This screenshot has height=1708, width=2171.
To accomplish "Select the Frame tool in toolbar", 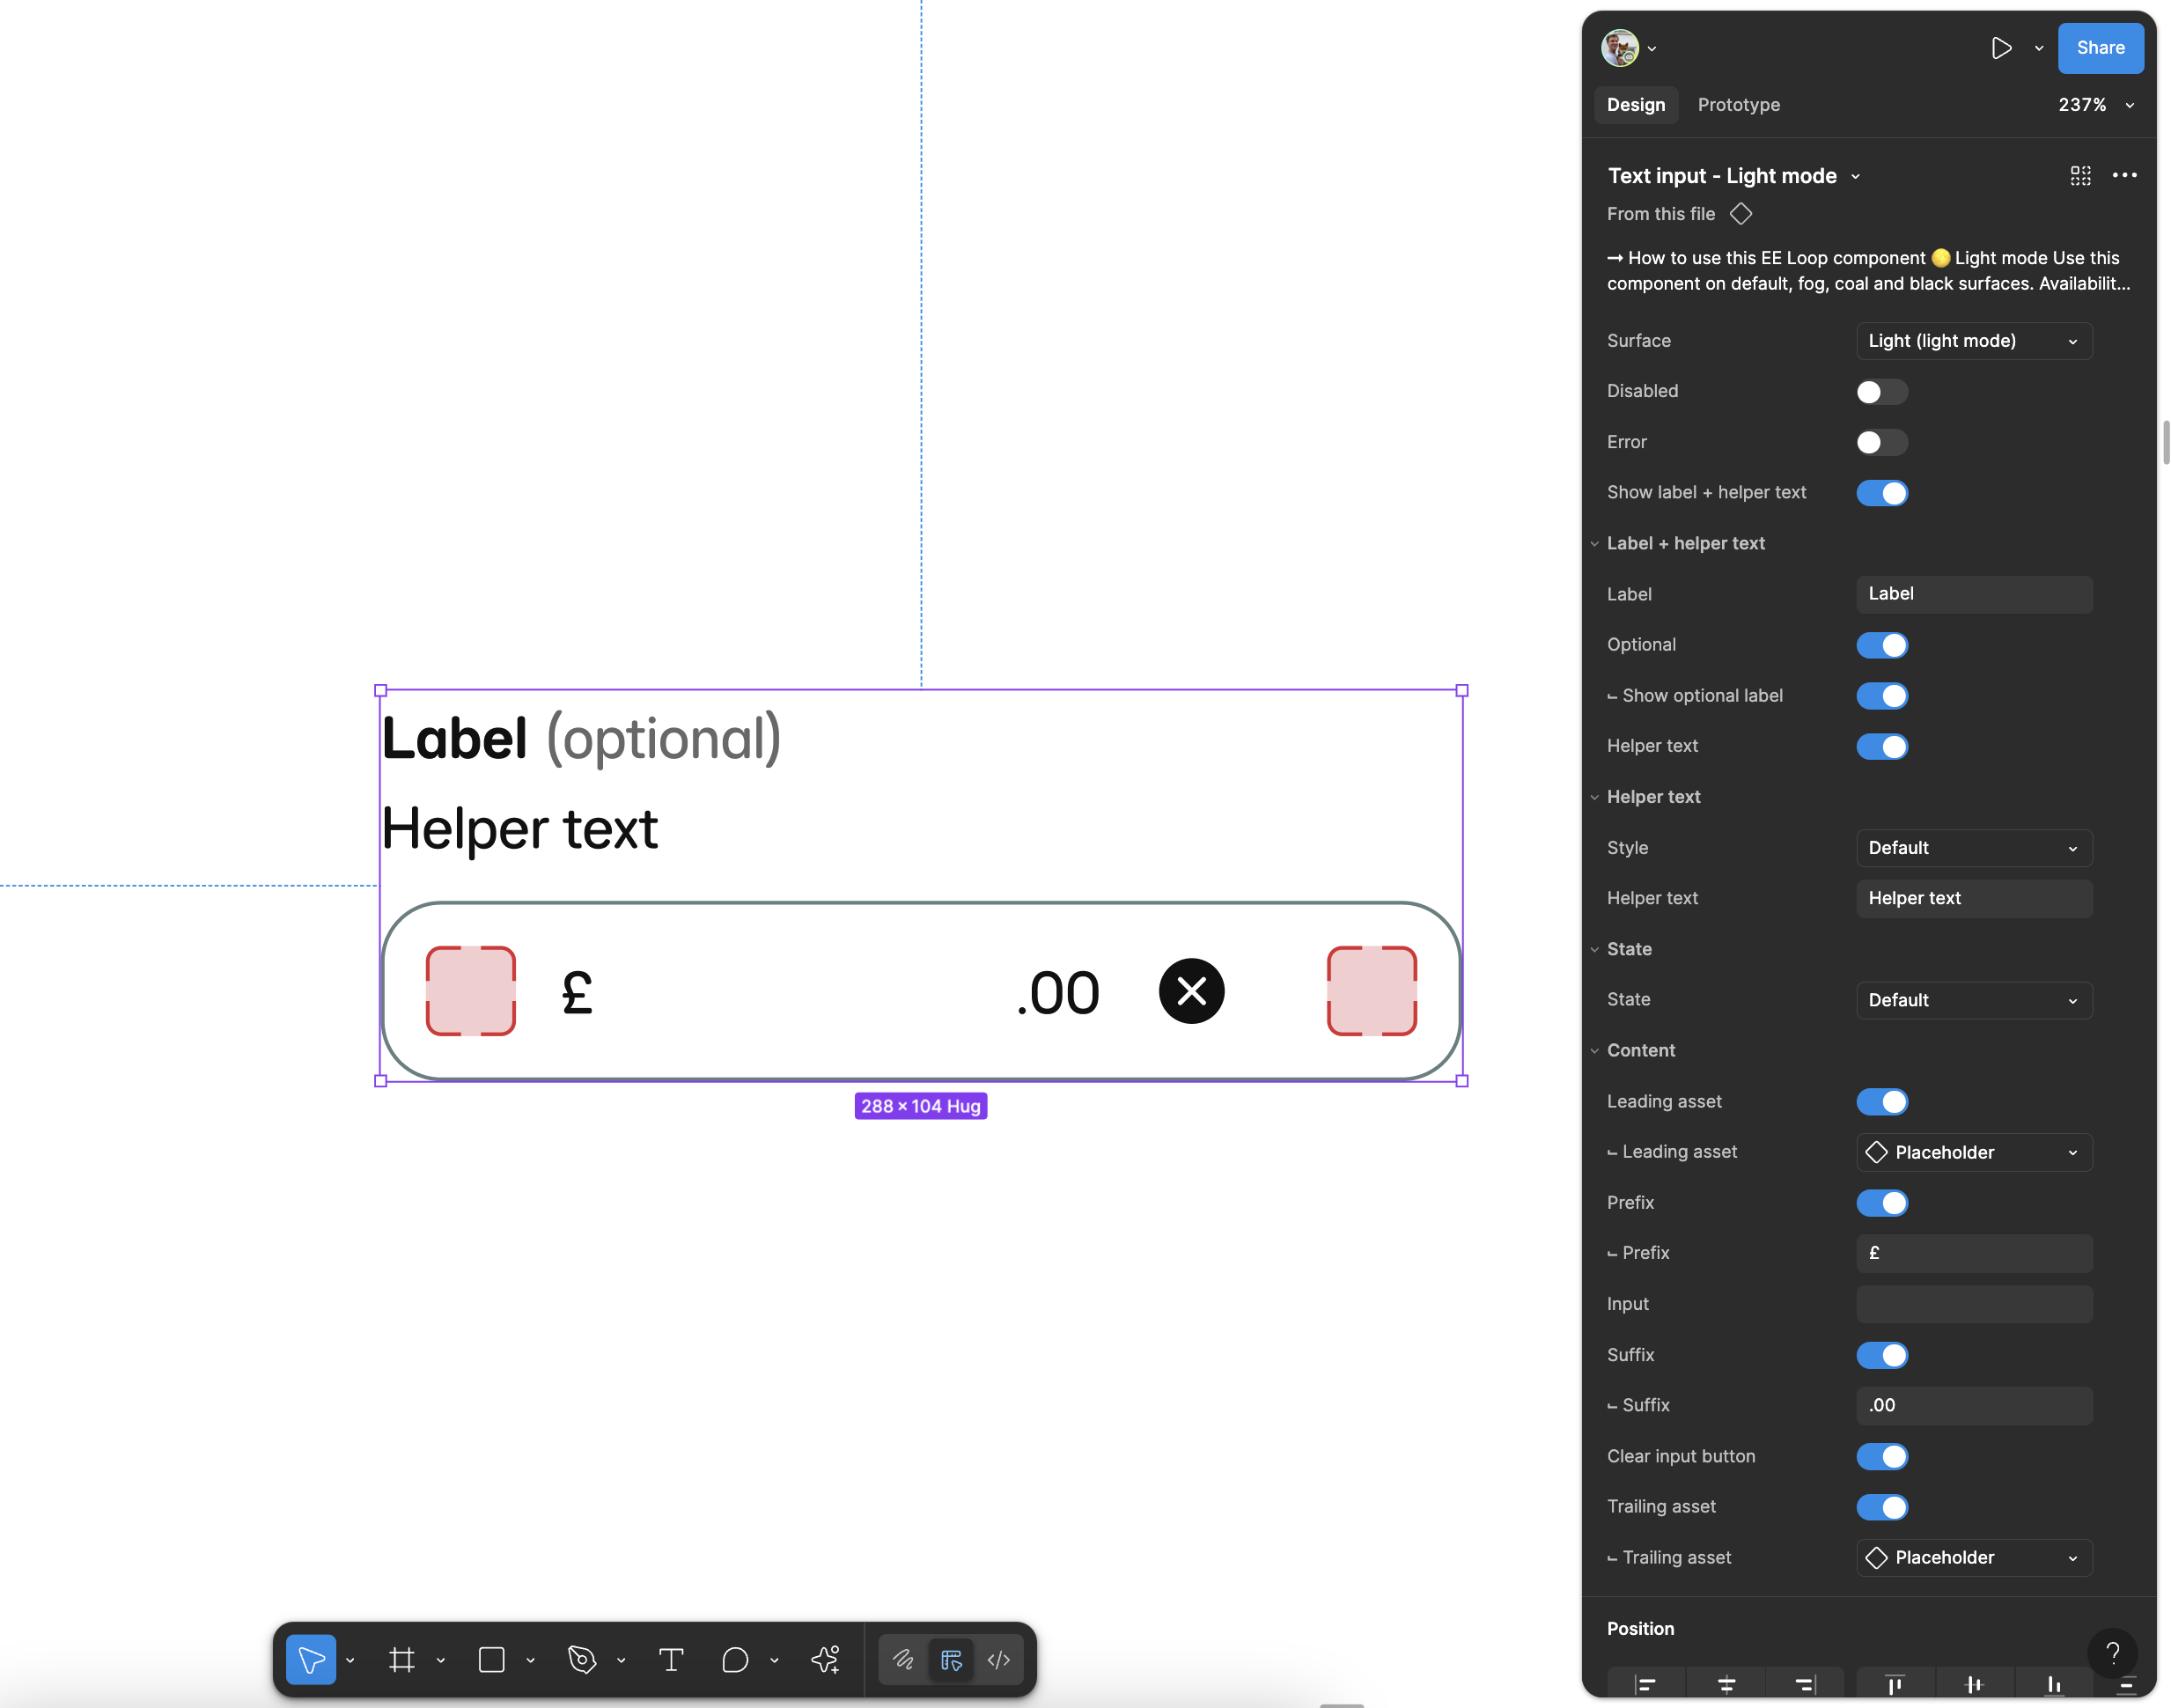I will point(401,1660).
